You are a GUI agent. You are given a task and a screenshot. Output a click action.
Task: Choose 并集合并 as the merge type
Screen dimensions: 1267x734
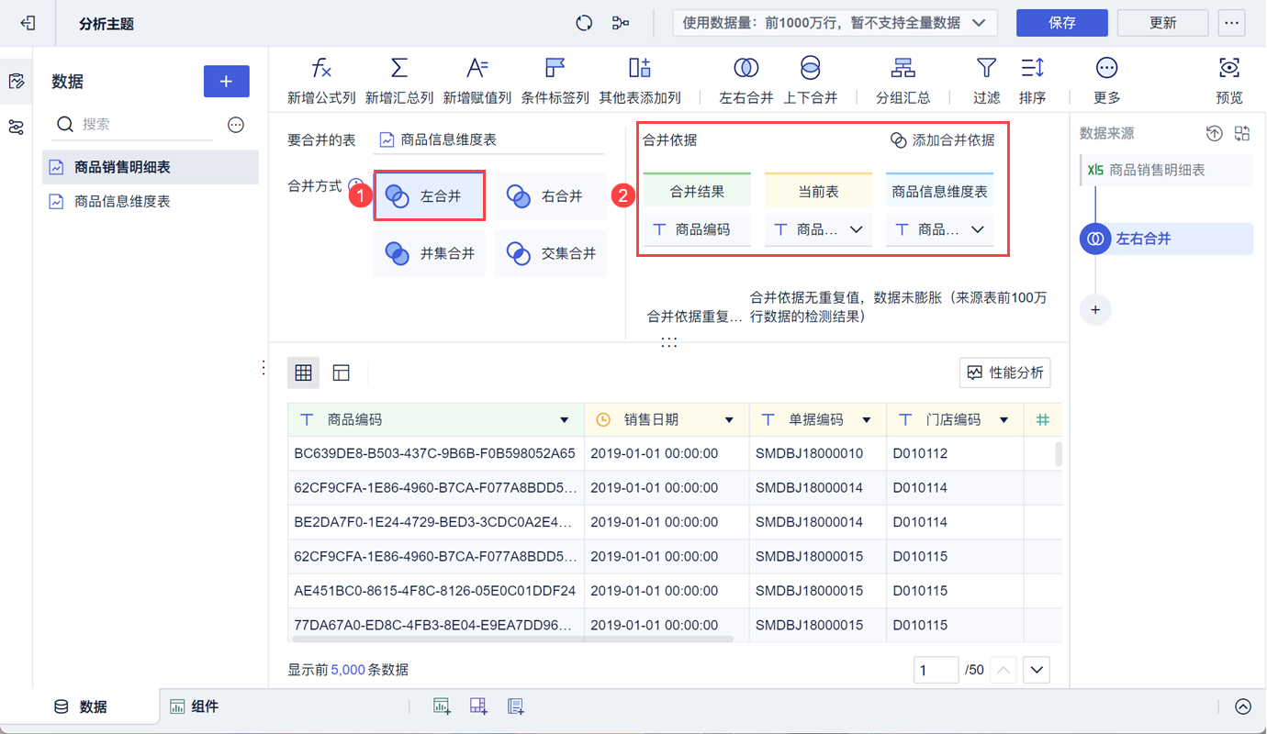point(430,253)
